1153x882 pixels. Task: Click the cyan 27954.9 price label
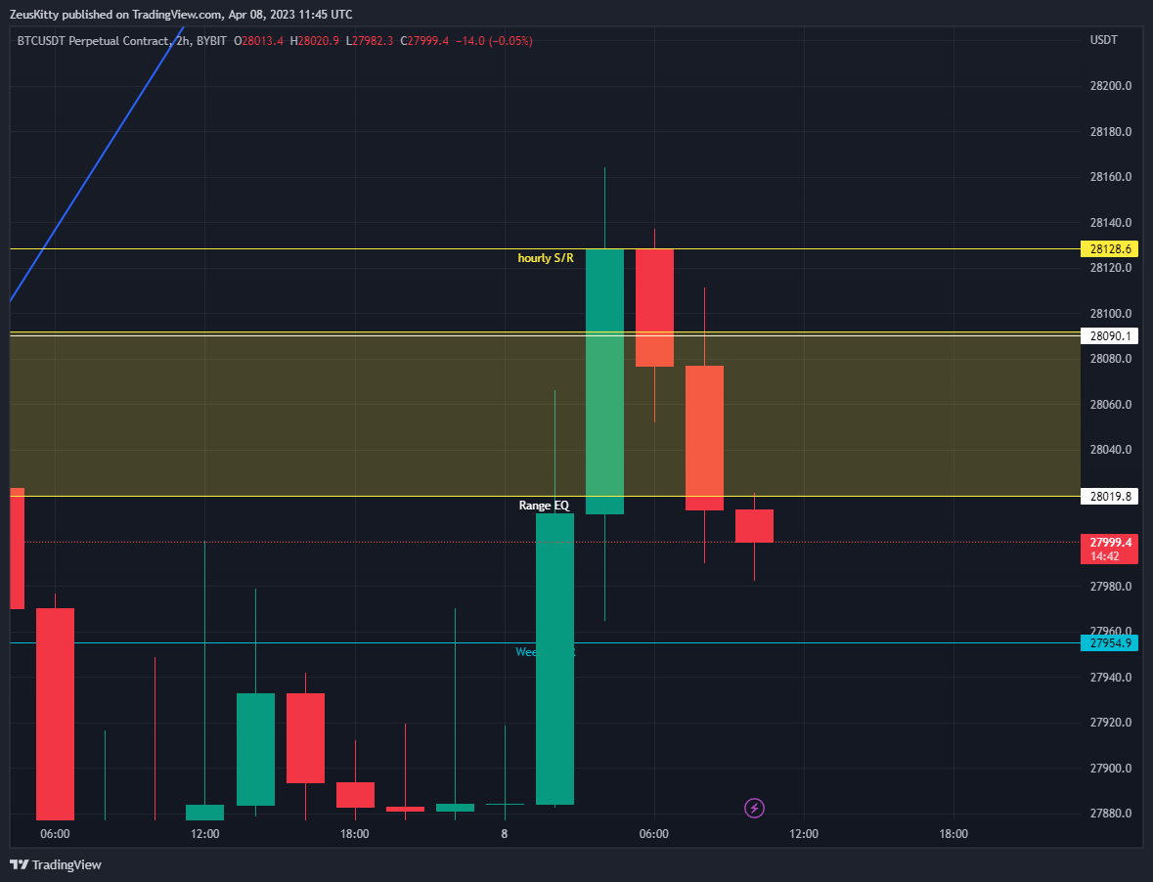[x=1108, y=642]
